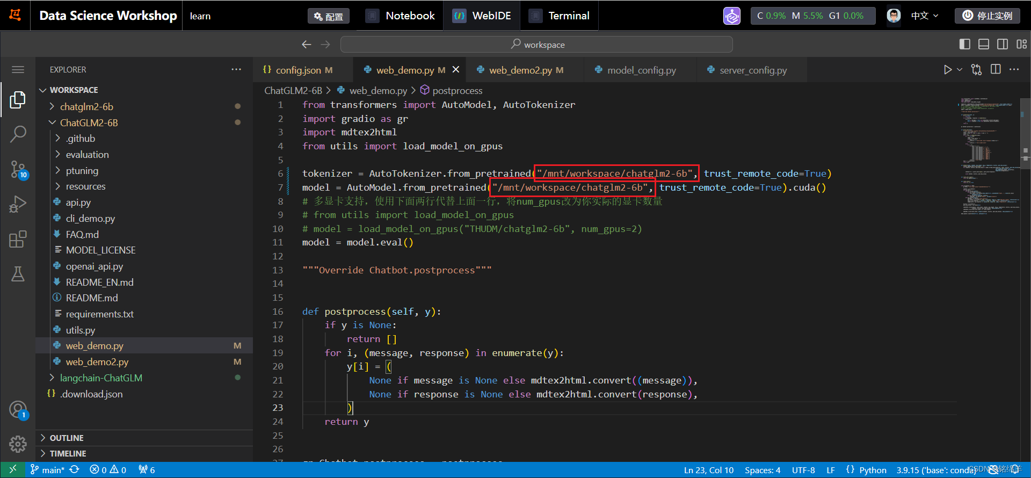The width and height of the screenshot is (1031, 478).
Task: Expand the langchain-ChatGLM folder
Action: [144, 378]
